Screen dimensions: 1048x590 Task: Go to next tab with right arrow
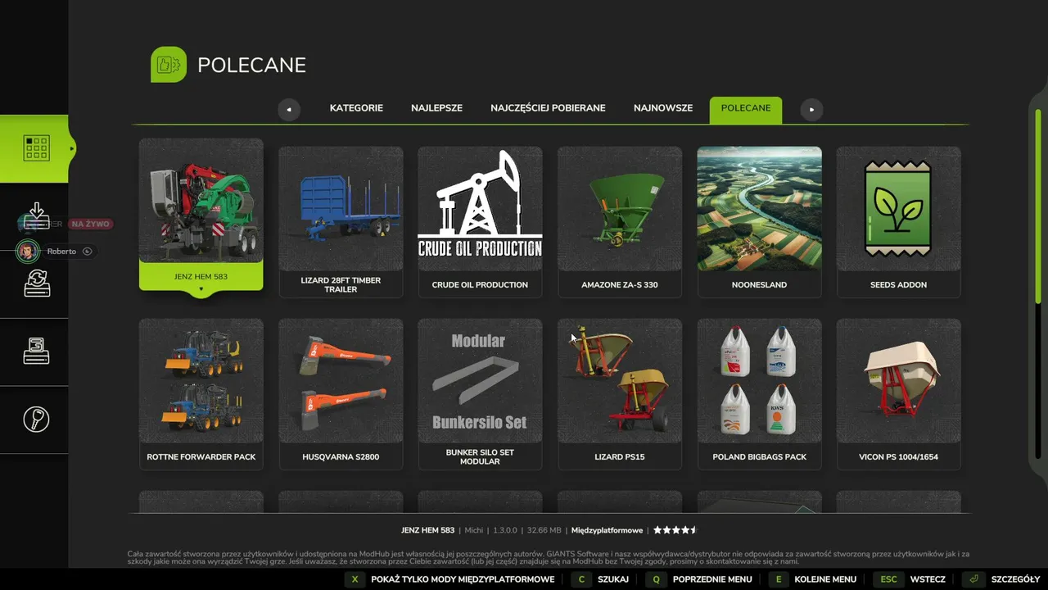811,109
